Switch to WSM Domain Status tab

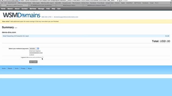coord(69,5)
